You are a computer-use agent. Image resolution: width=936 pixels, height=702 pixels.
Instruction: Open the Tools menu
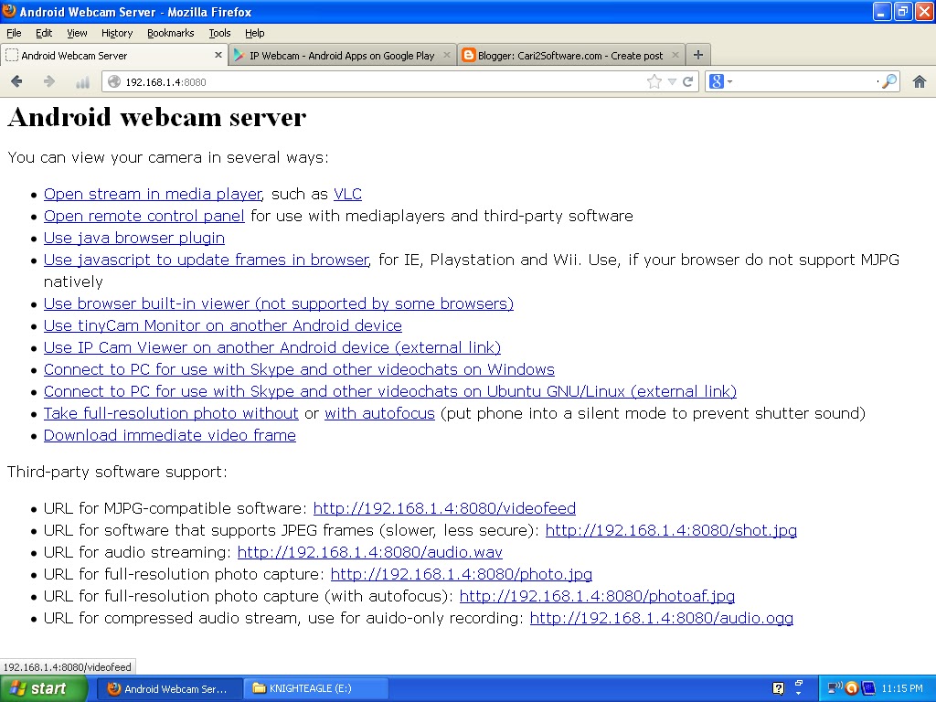(x=219, y=33)
